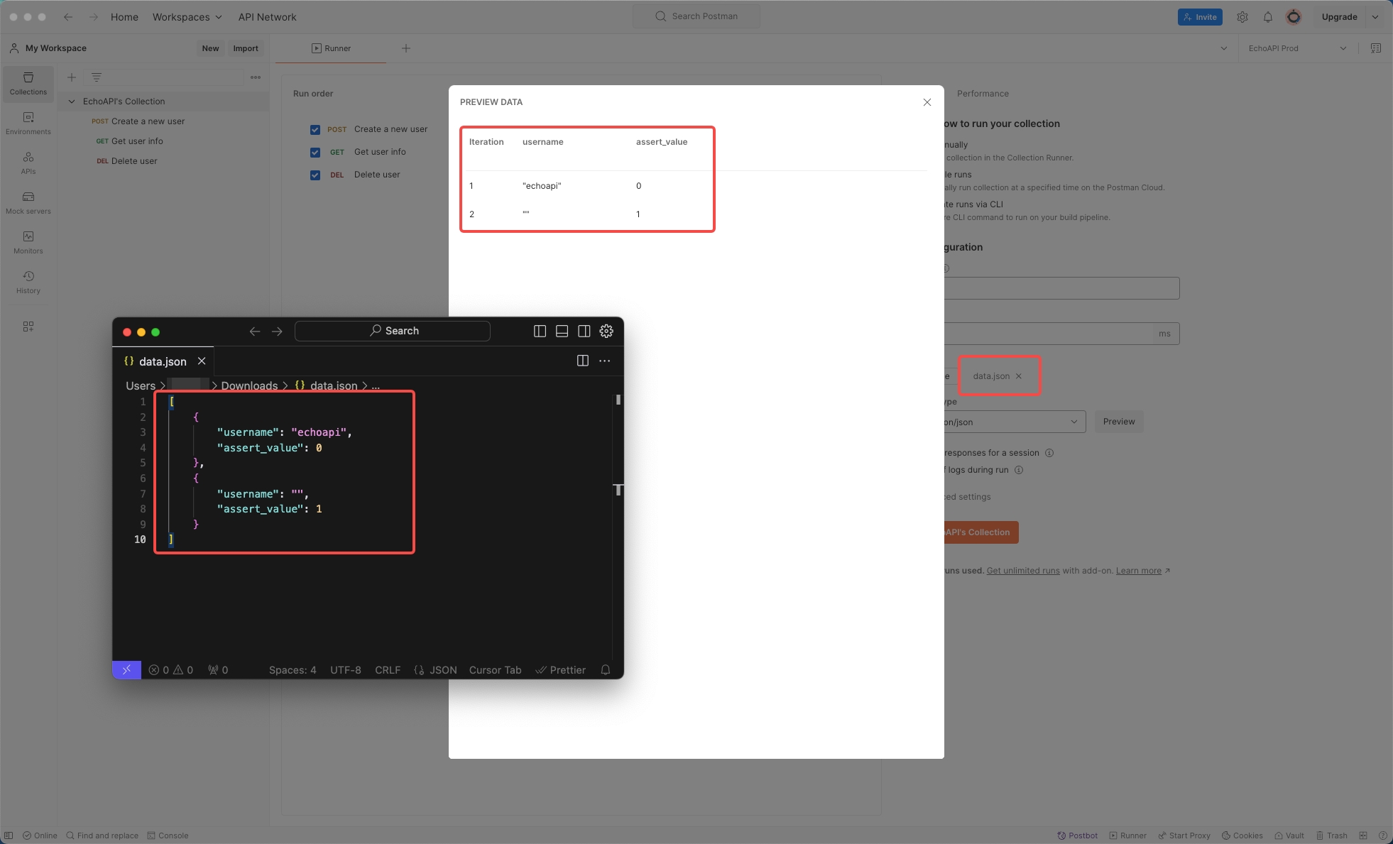This screenshot has height=844, width=1393.
Task: Open the configure sidebar apps icon
Action: coord(28,327)
